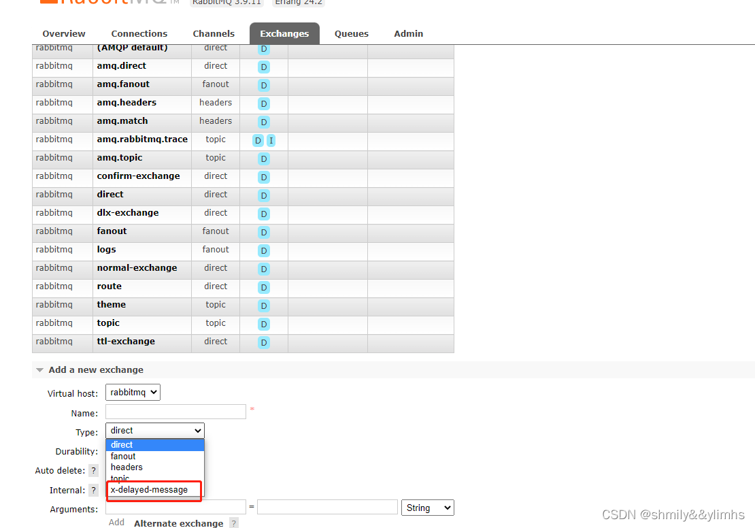This screenshot has height=528, width=755.
Task: Click the D badge in ttl-exchange row
Action: [263, 342]
